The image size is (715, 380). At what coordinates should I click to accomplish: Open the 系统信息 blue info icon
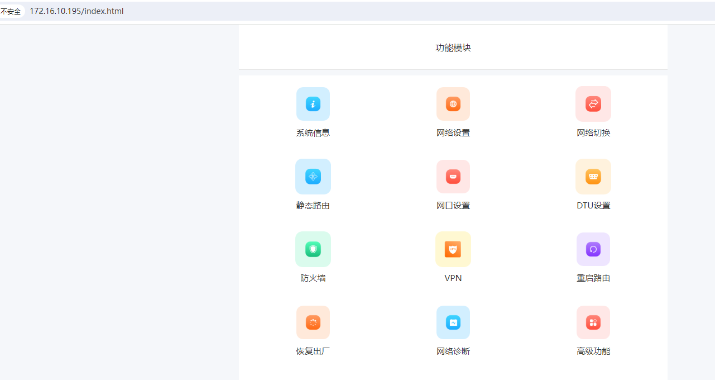(313, 104)
